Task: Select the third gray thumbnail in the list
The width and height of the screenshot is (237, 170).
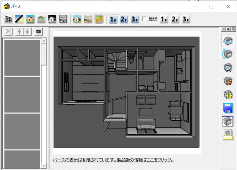Action: pyautogui.click(x=22, y=131)
